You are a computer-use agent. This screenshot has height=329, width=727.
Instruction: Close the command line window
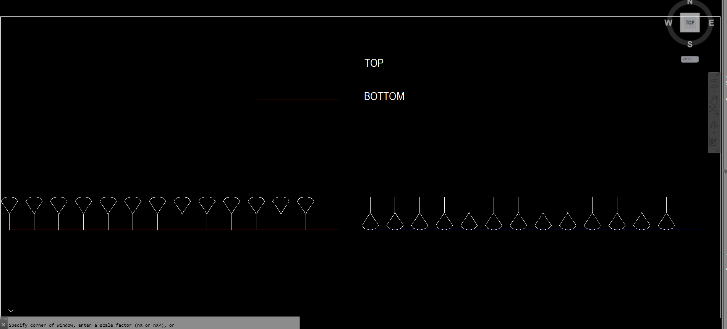tap(3, 325)
